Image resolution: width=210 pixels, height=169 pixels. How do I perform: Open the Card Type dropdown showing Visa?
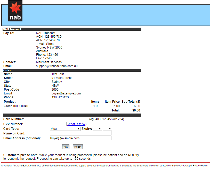click(65, 129)
